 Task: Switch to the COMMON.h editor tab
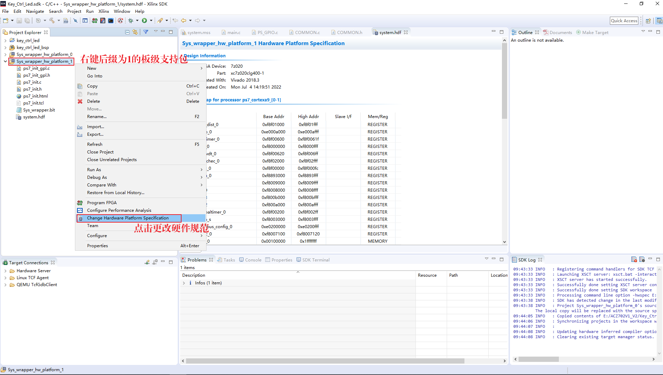346,32
